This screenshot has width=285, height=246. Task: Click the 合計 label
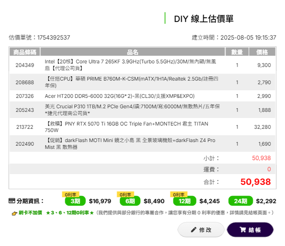point(211,182)
